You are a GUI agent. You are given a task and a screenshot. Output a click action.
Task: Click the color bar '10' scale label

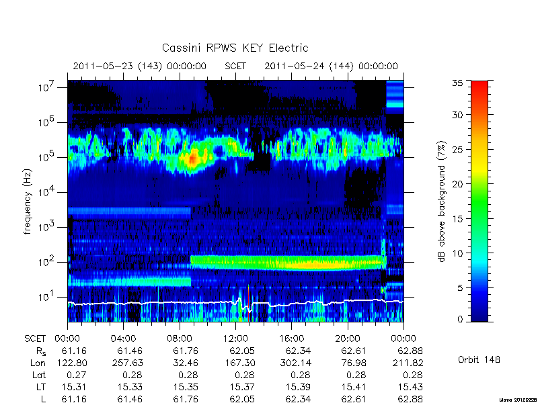[x=458, y=253]
